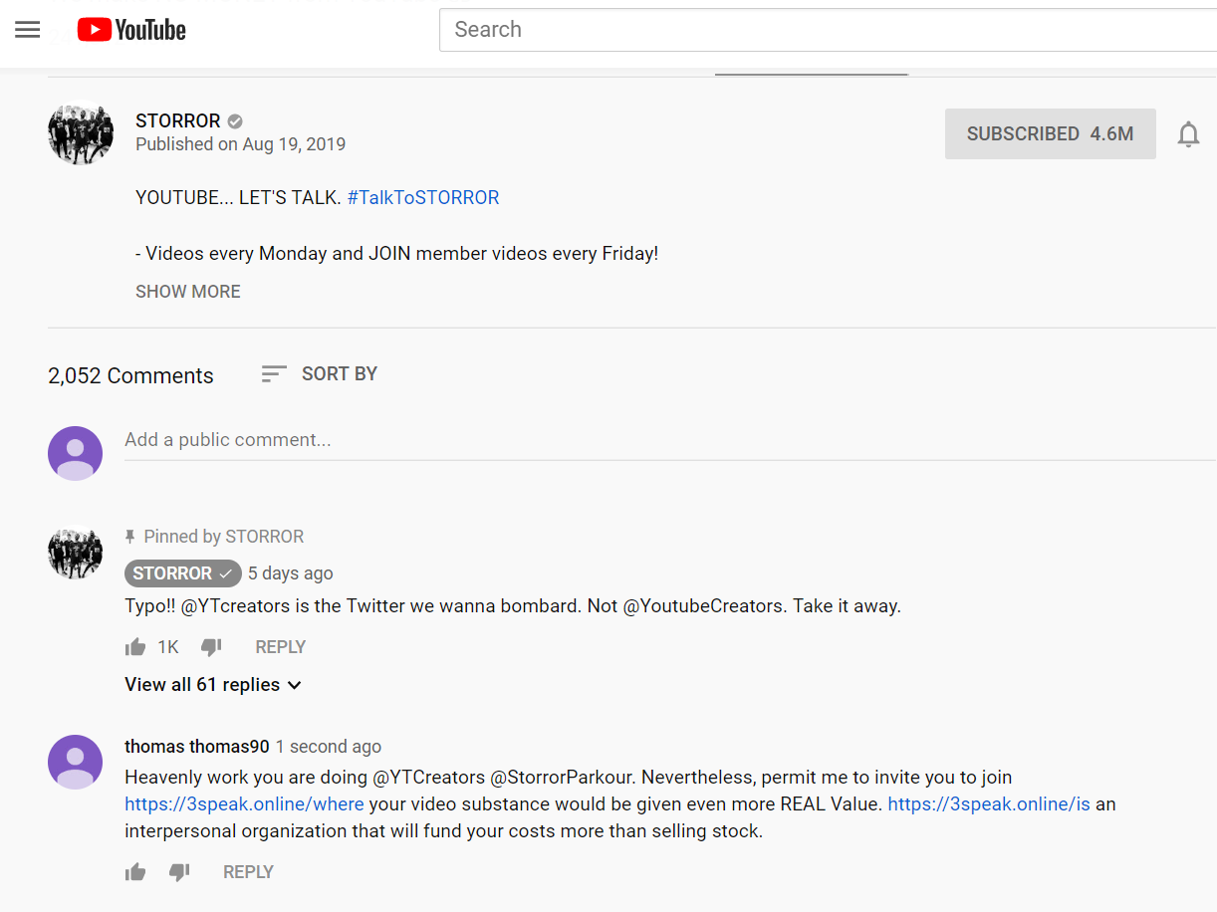Open the #TalkToSTORROR hashtag link

[x=423, y=197]
